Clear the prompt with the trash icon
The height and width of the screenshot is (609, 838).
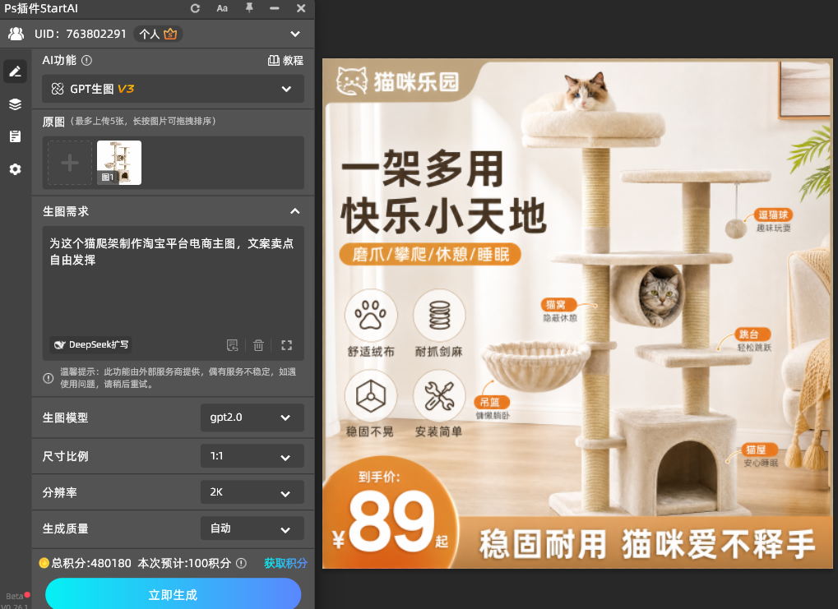[x=258, y=345]
